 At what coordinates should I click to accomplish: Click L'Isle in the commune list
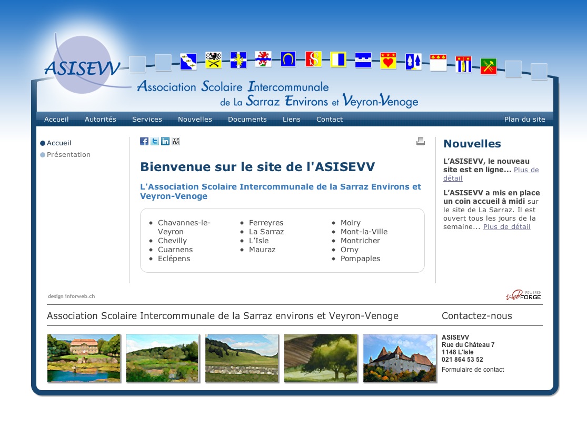(x=258, y=241)
